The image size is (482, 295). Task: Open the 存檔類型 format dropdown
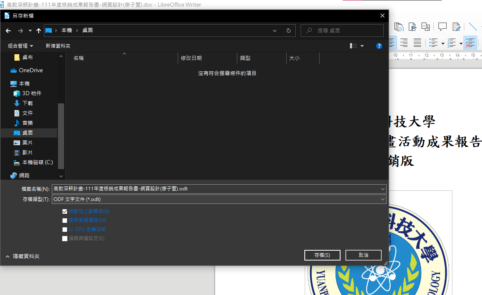tap(219, 199)
